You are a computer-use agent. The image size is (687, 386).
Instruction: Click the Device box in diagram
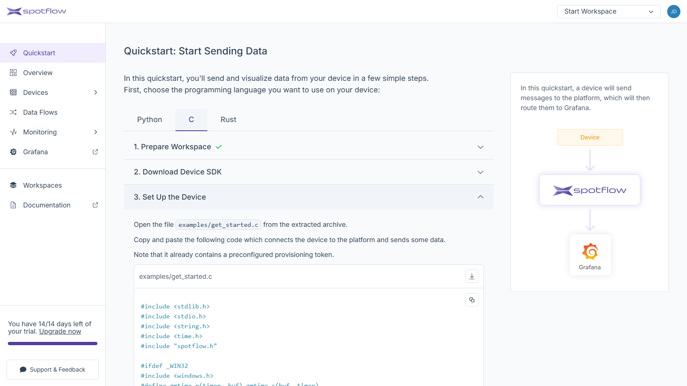pyautogui.click(x=590, y=137)
